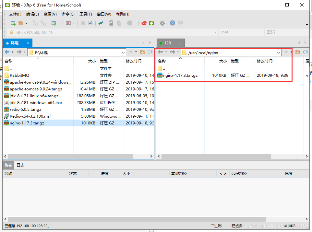Screen dimensions: 312x232
Task: Select jdk-8u181-windows-x64.exe file
Action: (36, 103)
